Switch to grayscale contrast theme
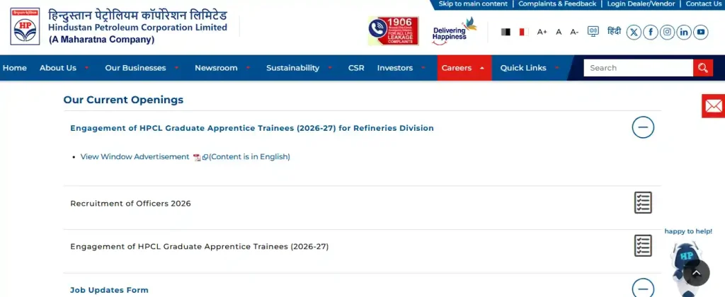 pos(506,32)
